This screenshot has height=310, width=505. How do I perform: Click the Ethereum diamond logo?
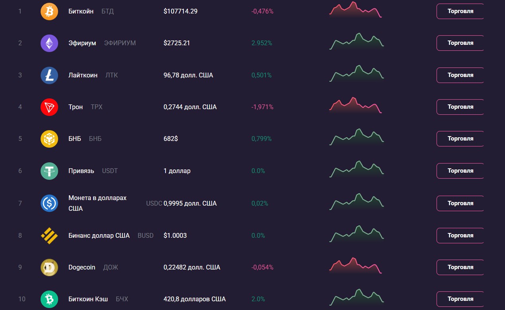click(49, 43)
